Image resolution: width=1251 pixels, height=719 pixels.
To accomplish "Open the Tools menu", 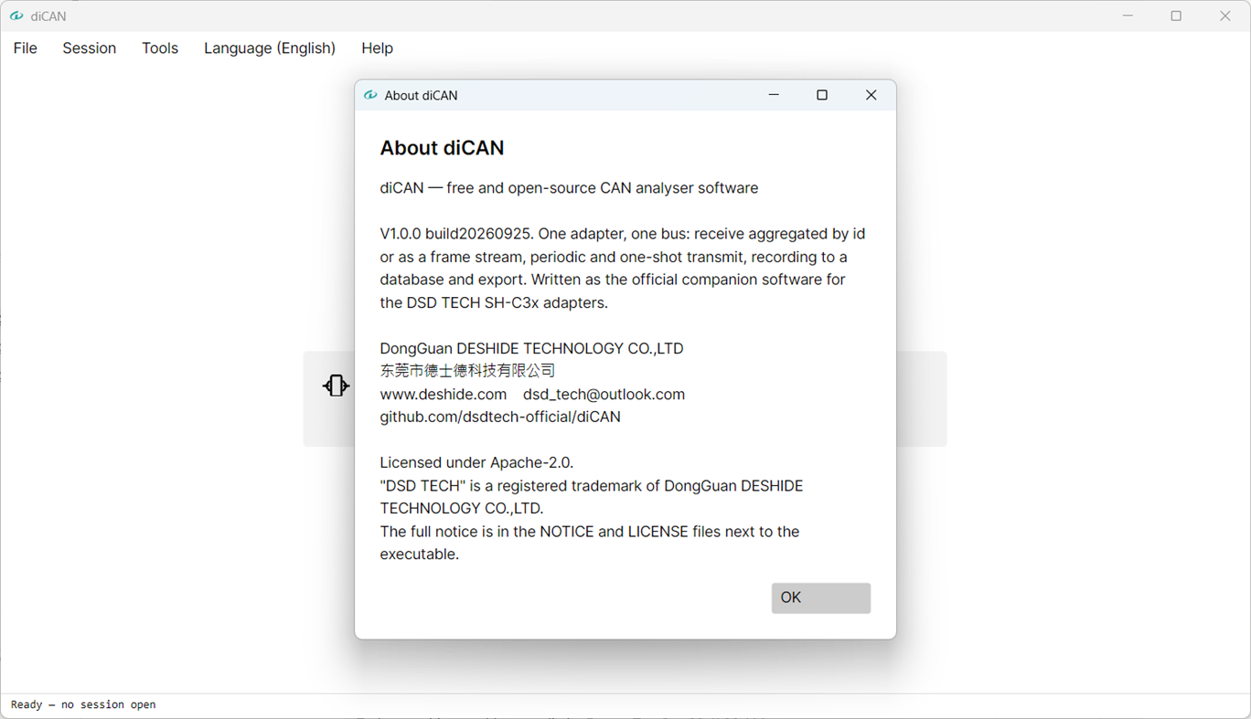I will click(160, 48).
